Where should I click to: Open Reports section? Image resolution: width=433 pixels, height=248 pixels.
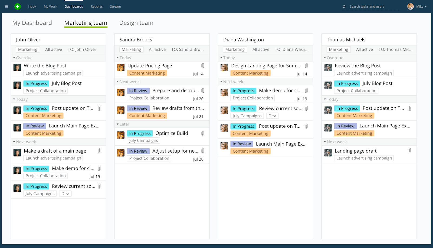[x=97, y=7]
